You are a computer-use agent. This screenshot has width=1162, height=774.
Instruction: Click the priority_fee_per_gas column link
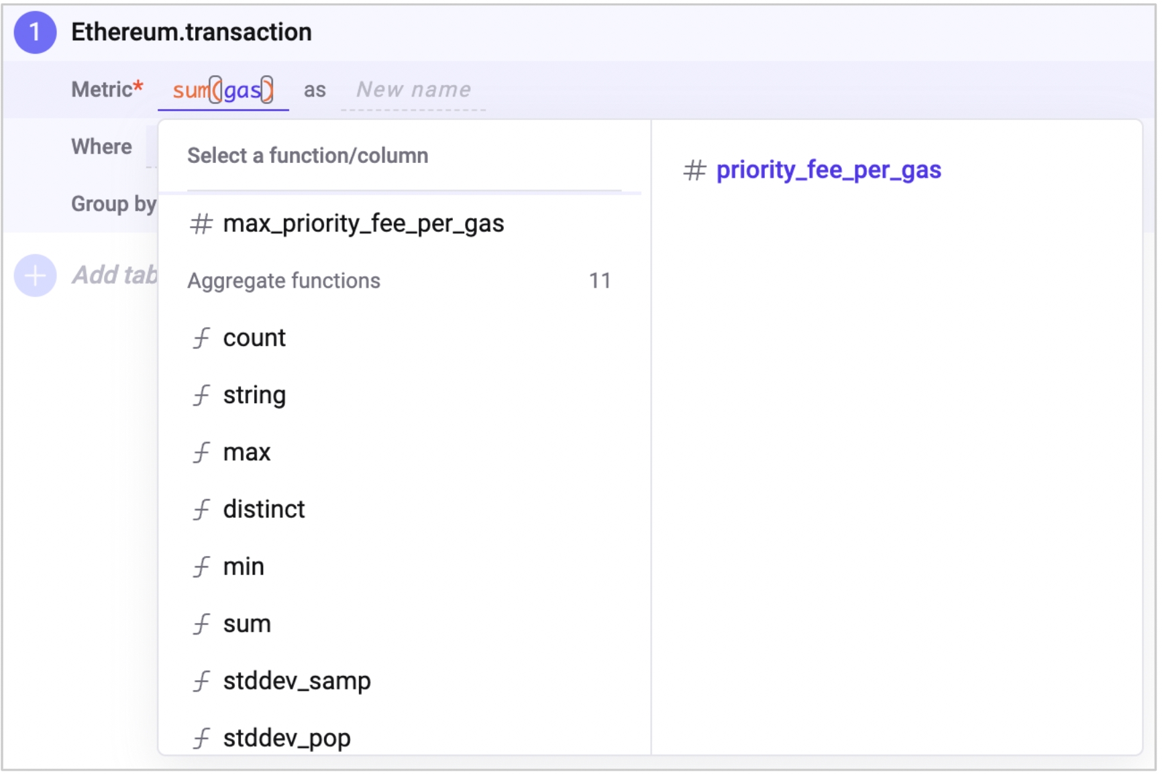(x=829, y=170)
